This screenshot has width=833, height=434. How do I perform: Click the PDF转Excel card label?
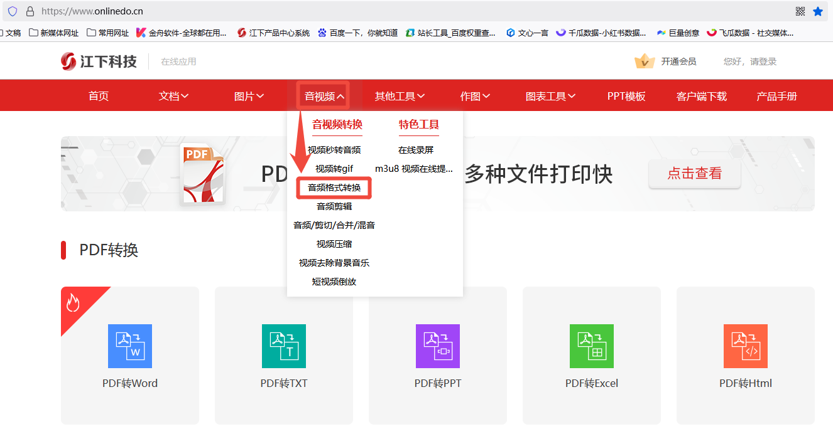tap(592, 383)
